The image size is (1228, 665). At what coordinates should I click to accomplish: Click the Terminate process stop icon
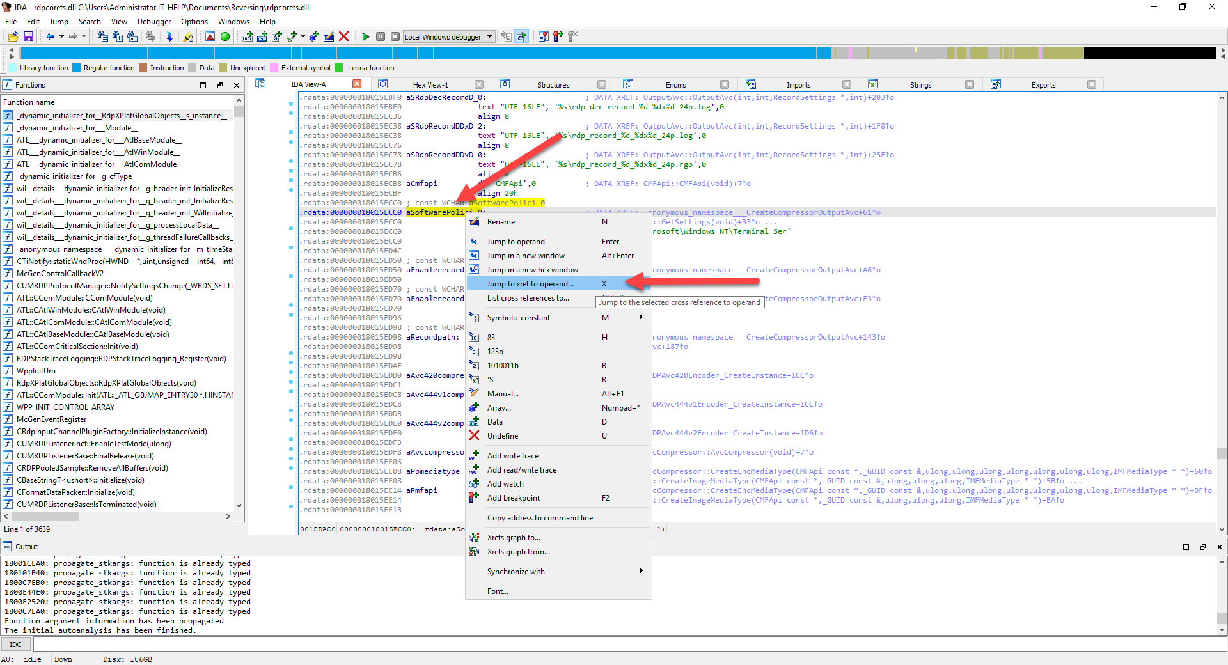(395, 36)
